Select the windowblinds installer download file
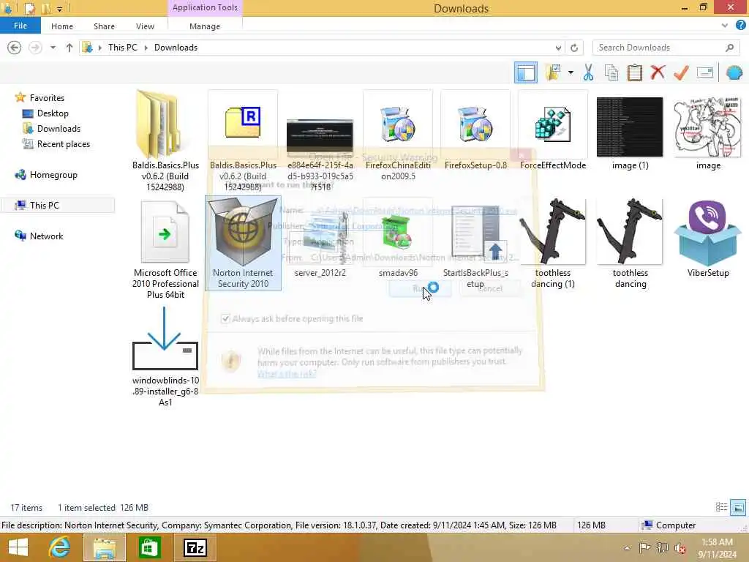The width and height of the screenshot is (749, 562). (165, 356)
